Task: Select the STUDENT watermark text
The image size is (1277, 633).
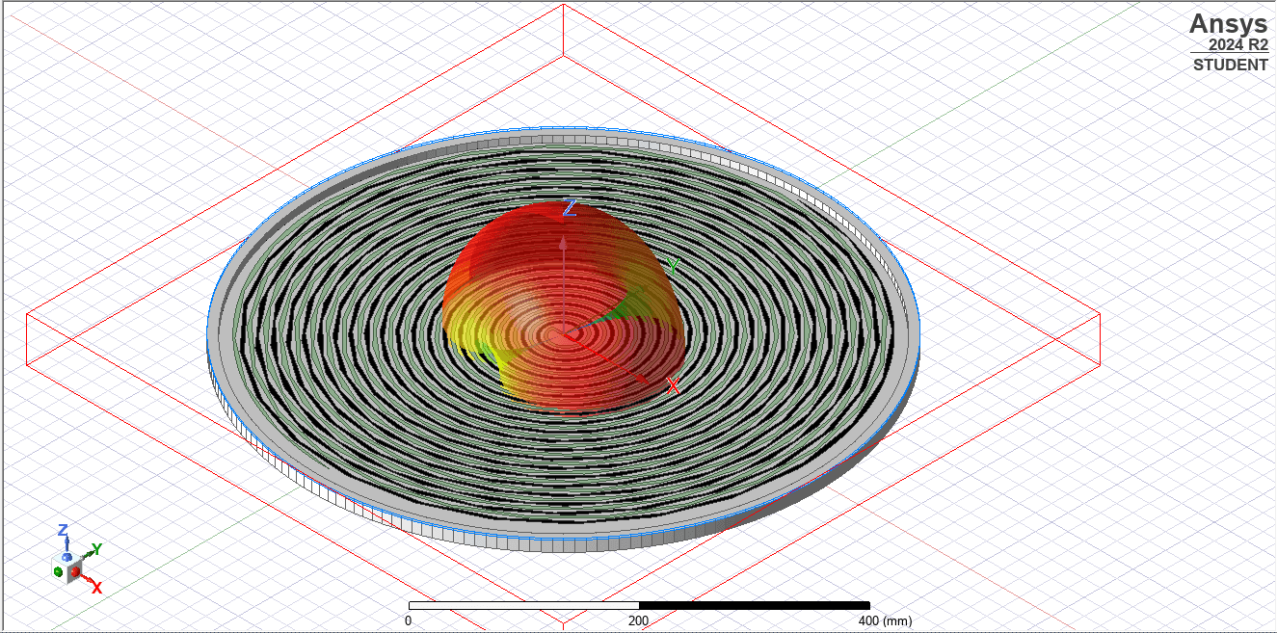Action: pos(1231,66)
